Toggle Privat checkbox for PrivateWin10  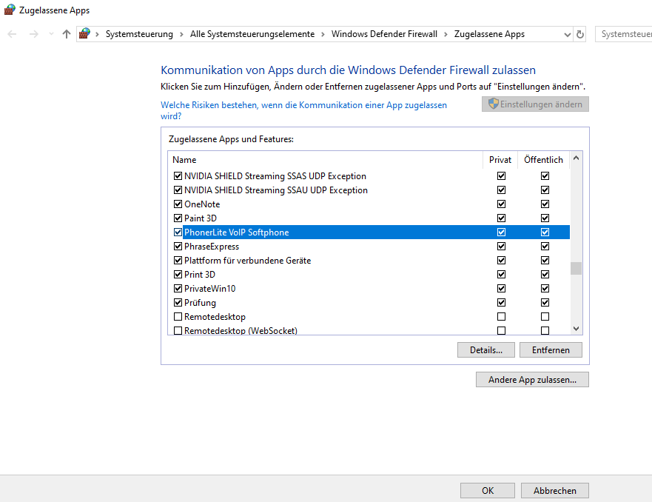click(502, 288)
